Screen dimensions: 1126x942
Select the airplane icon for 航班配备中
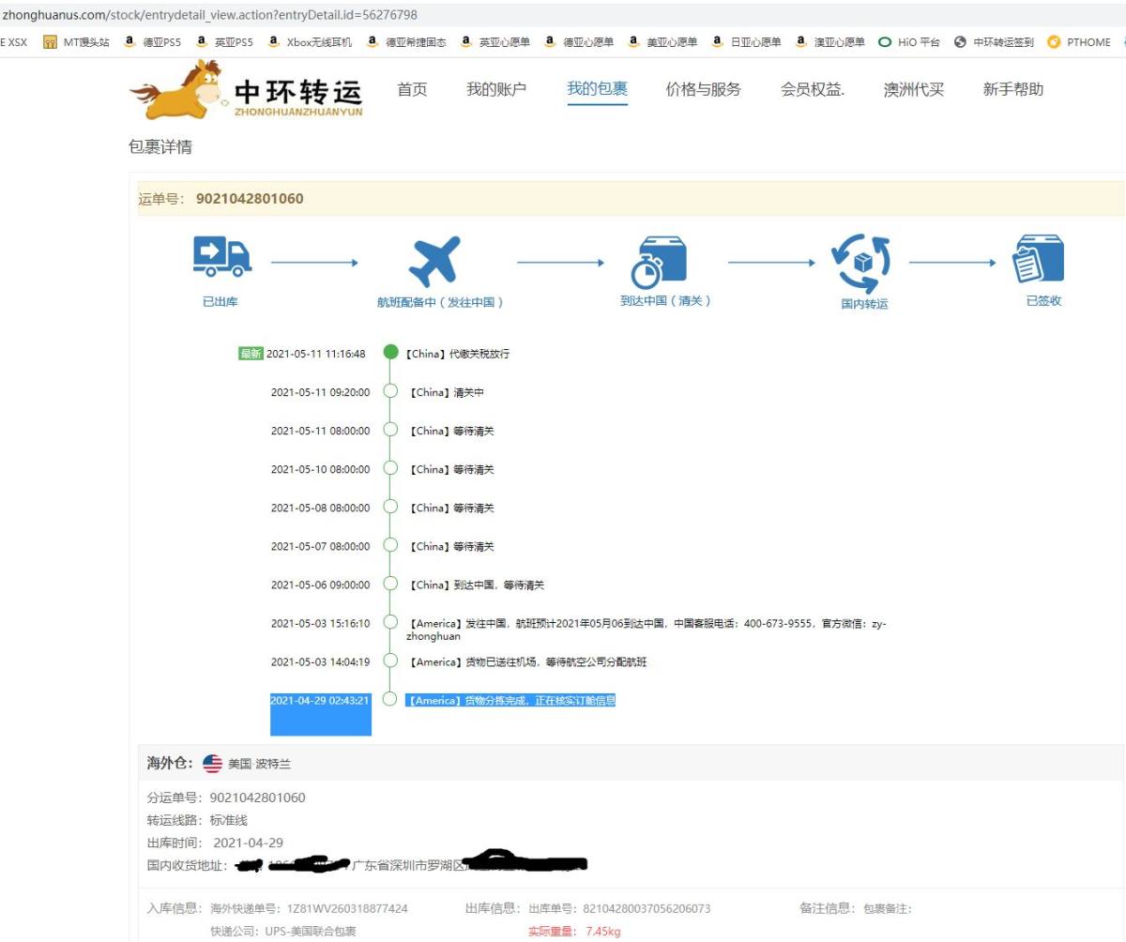[437, 258]
